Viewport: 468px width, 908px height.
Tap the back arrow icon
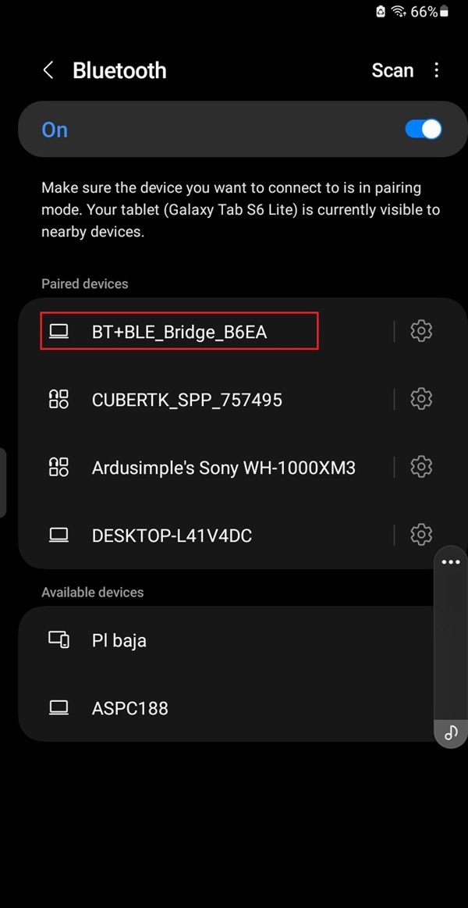click(48, 70)
